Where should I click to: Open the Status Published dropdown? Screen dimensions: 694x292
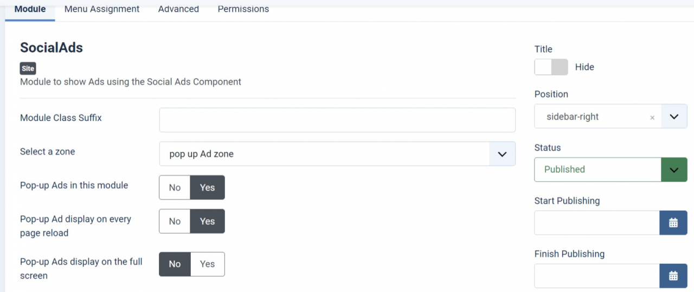click(x=674, y=170)
